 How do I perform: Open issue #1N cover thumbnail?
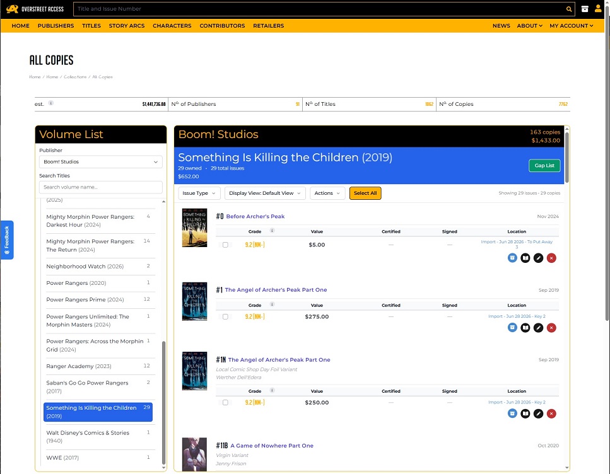point(194,371)
